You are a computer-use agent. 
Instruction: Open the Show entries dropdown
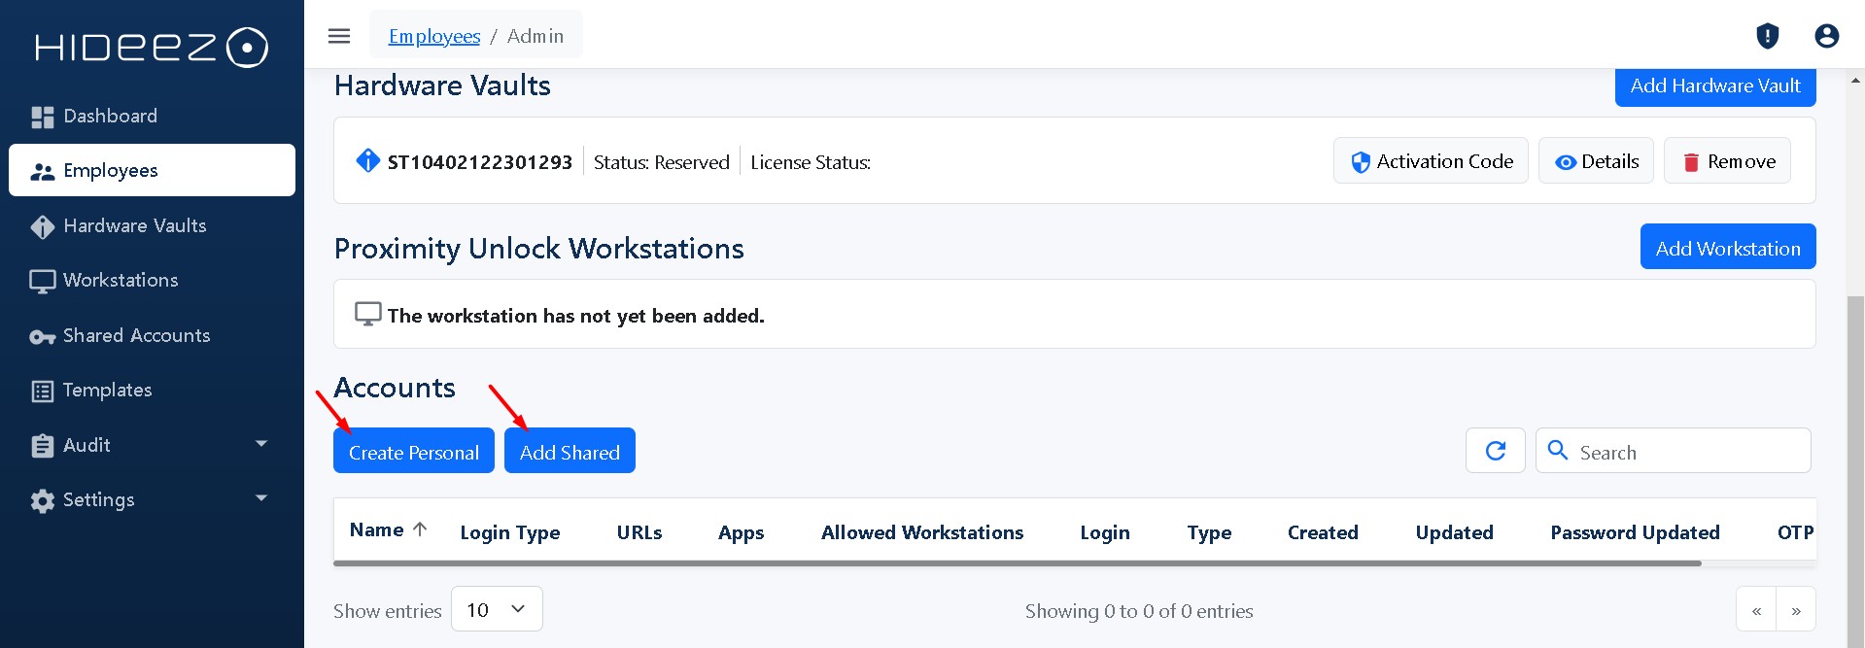tap(497, 609)
